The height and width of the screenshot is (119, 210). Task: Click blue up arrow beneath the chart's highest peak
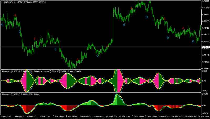point(147,17)
